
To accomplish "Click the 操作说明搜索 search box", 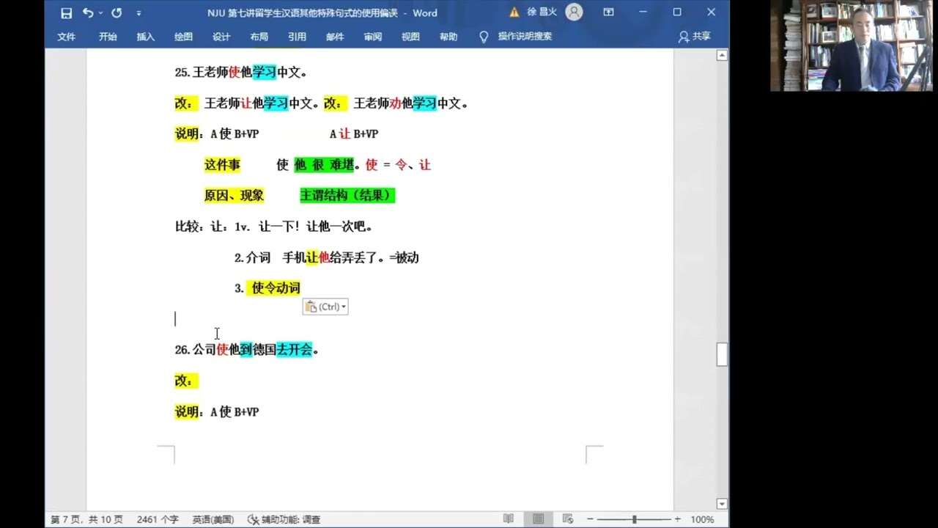I will (x=525, y=37).
